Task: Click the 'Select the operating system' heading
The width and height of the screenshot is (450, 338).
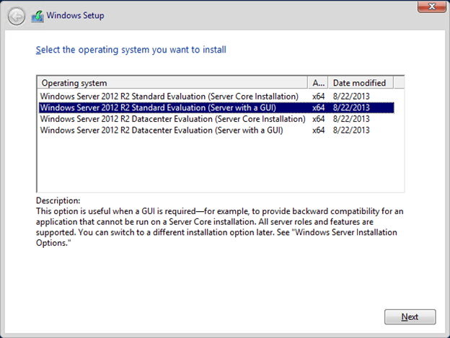Action: point(131,50)
